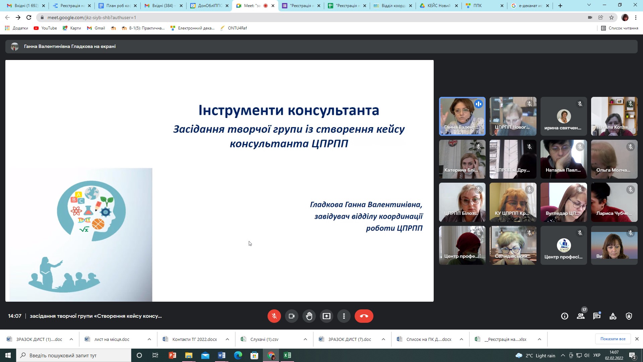This screenshot has width=643, height=362.
Task: Open the share page icon in address bar
Action: coord(601,17)
